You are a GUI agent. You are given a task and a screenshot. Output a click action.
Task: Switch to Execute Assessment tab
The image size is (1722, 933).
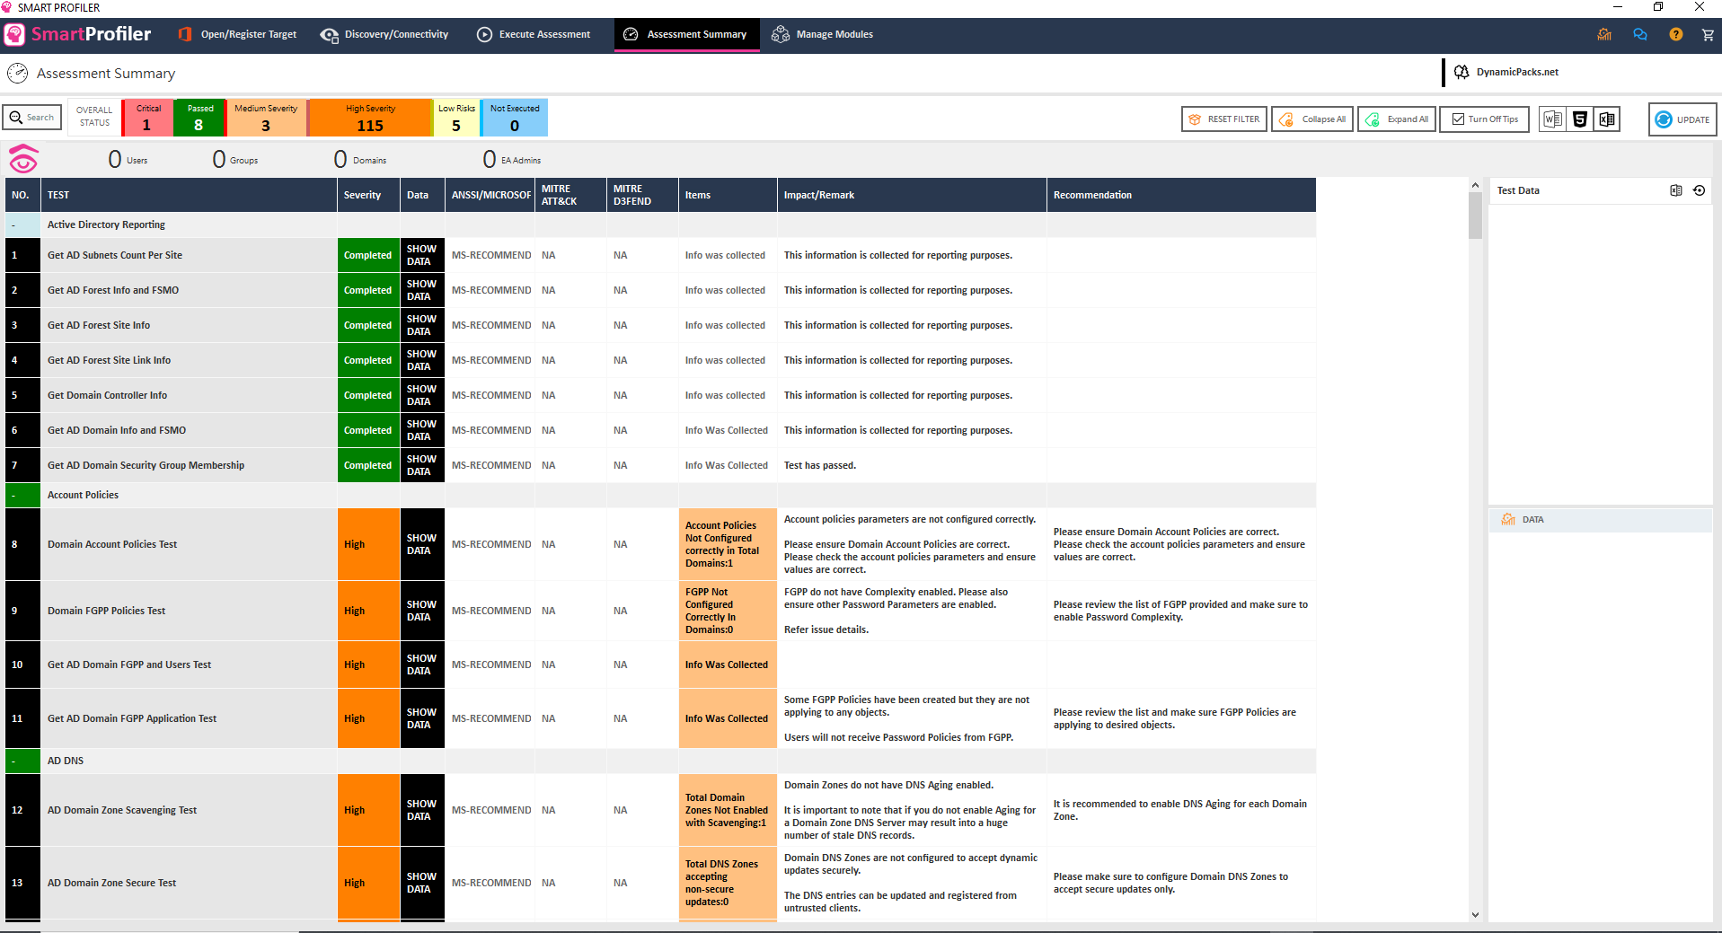point(534,35)
